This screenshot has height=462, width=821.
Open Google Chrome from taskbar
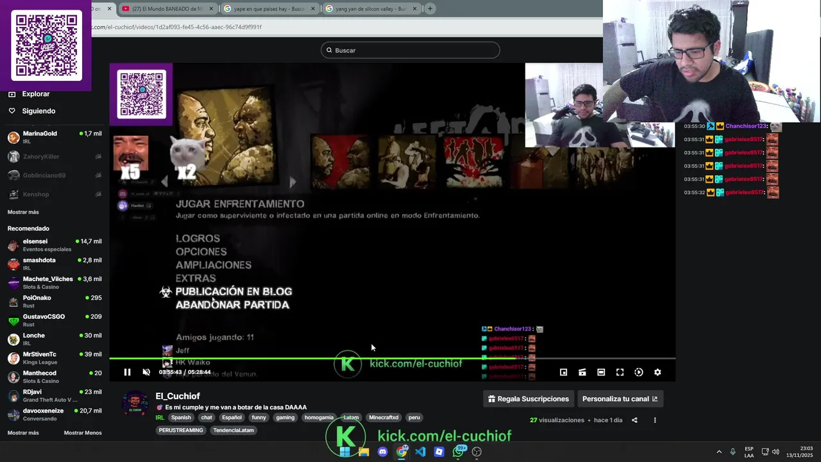(x=402, y=452)
